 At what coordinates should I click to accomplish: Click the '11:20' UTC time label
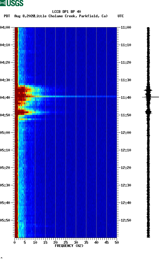(126, 63)
